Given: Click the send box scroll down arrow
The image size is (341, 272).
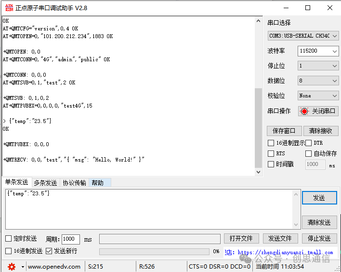Looking at the screenshot, I should click(x=296, y=225).
